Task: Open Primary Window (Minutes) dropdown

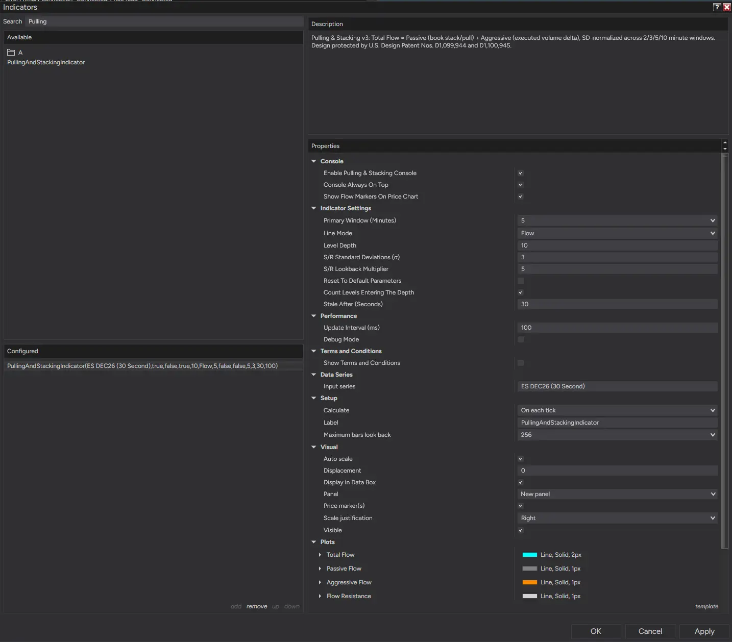Action: coord(618,220)
